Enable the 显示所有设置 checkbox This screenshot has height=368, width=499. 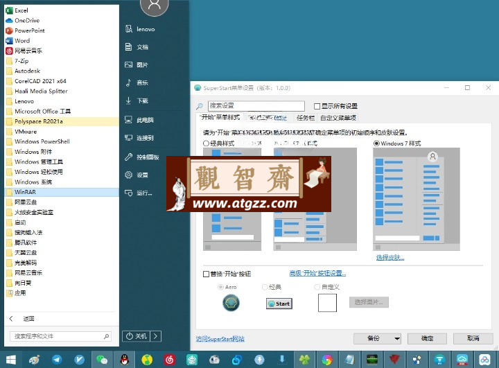point(317,106)
